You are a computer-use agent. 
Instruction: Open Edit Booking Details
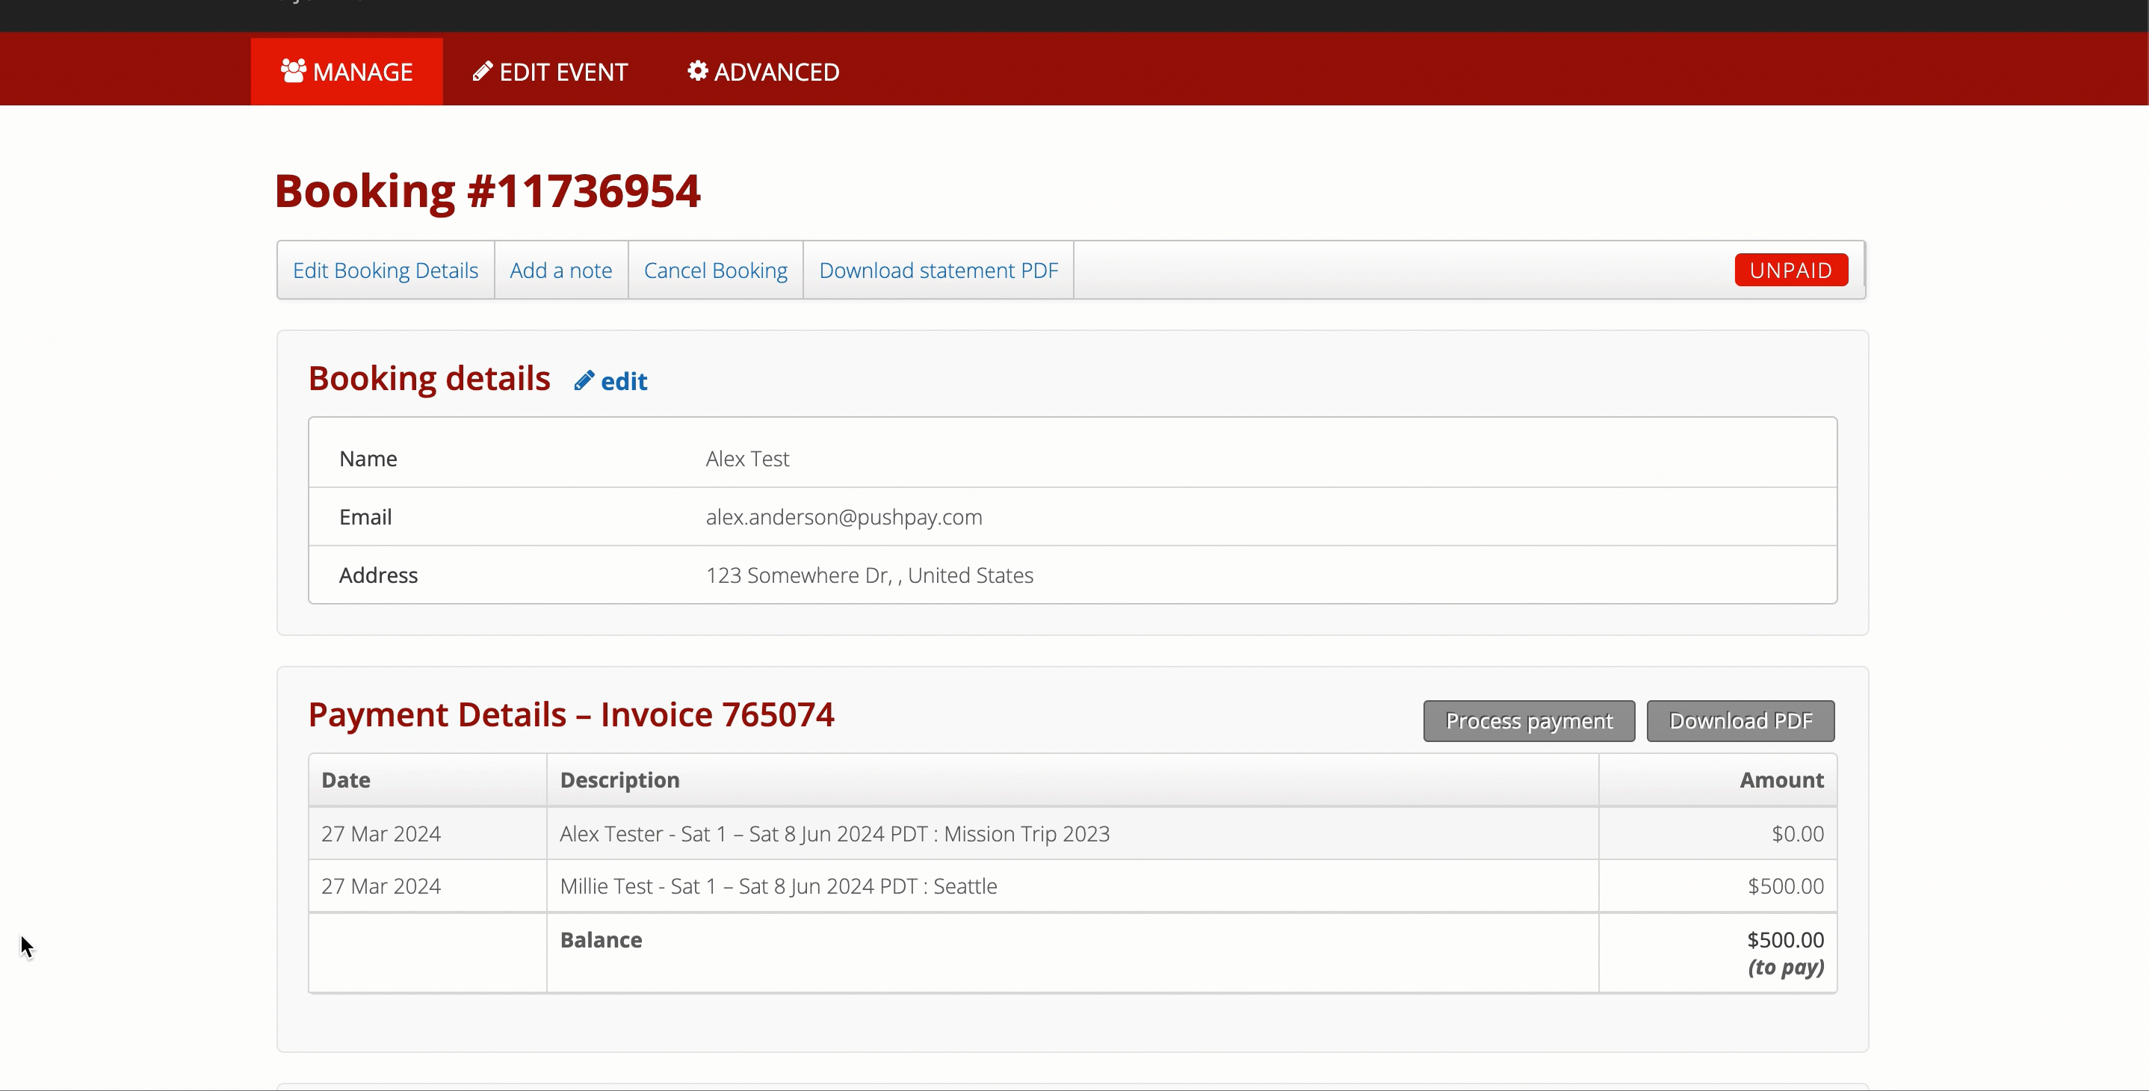386,271
